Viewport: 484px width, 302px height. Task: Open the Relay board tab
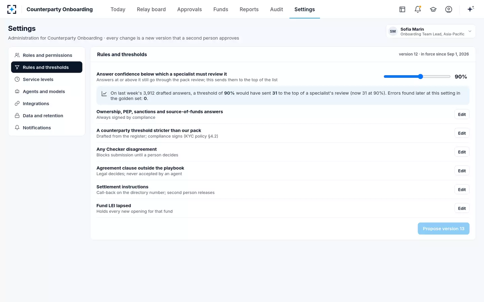point(151,9)
